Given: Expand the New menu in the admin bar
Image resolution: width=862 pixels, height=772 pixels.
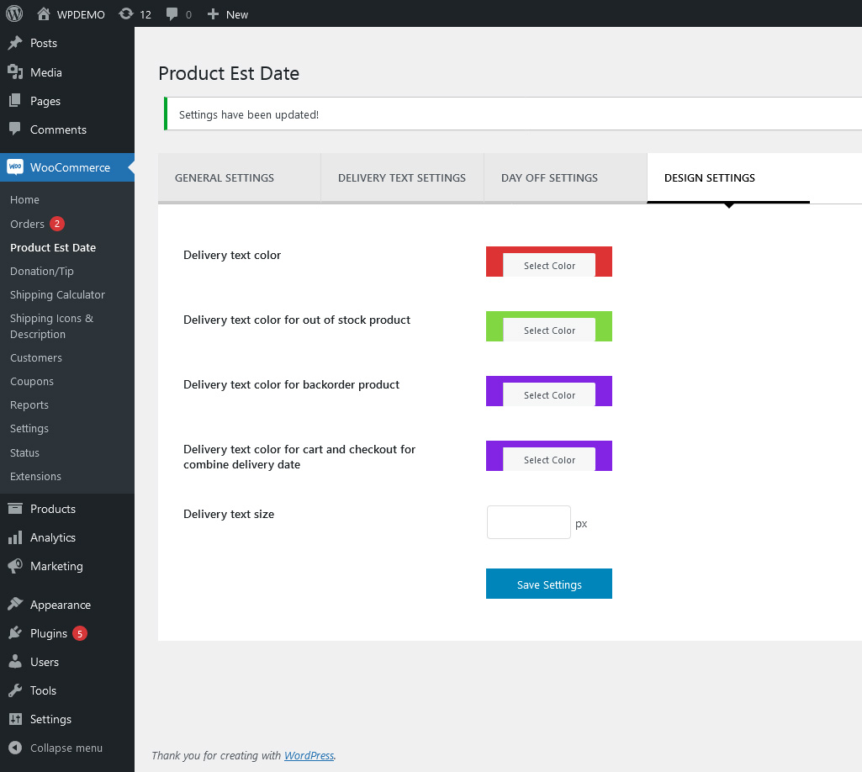Looking at the screenshot, I should [x=227, y=13].
